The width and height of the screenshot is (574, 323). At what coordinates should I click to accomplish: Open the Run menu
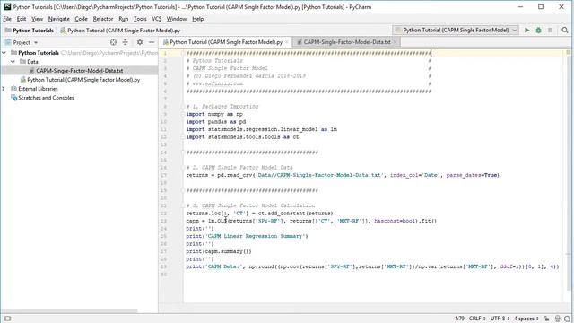point(124,19)
